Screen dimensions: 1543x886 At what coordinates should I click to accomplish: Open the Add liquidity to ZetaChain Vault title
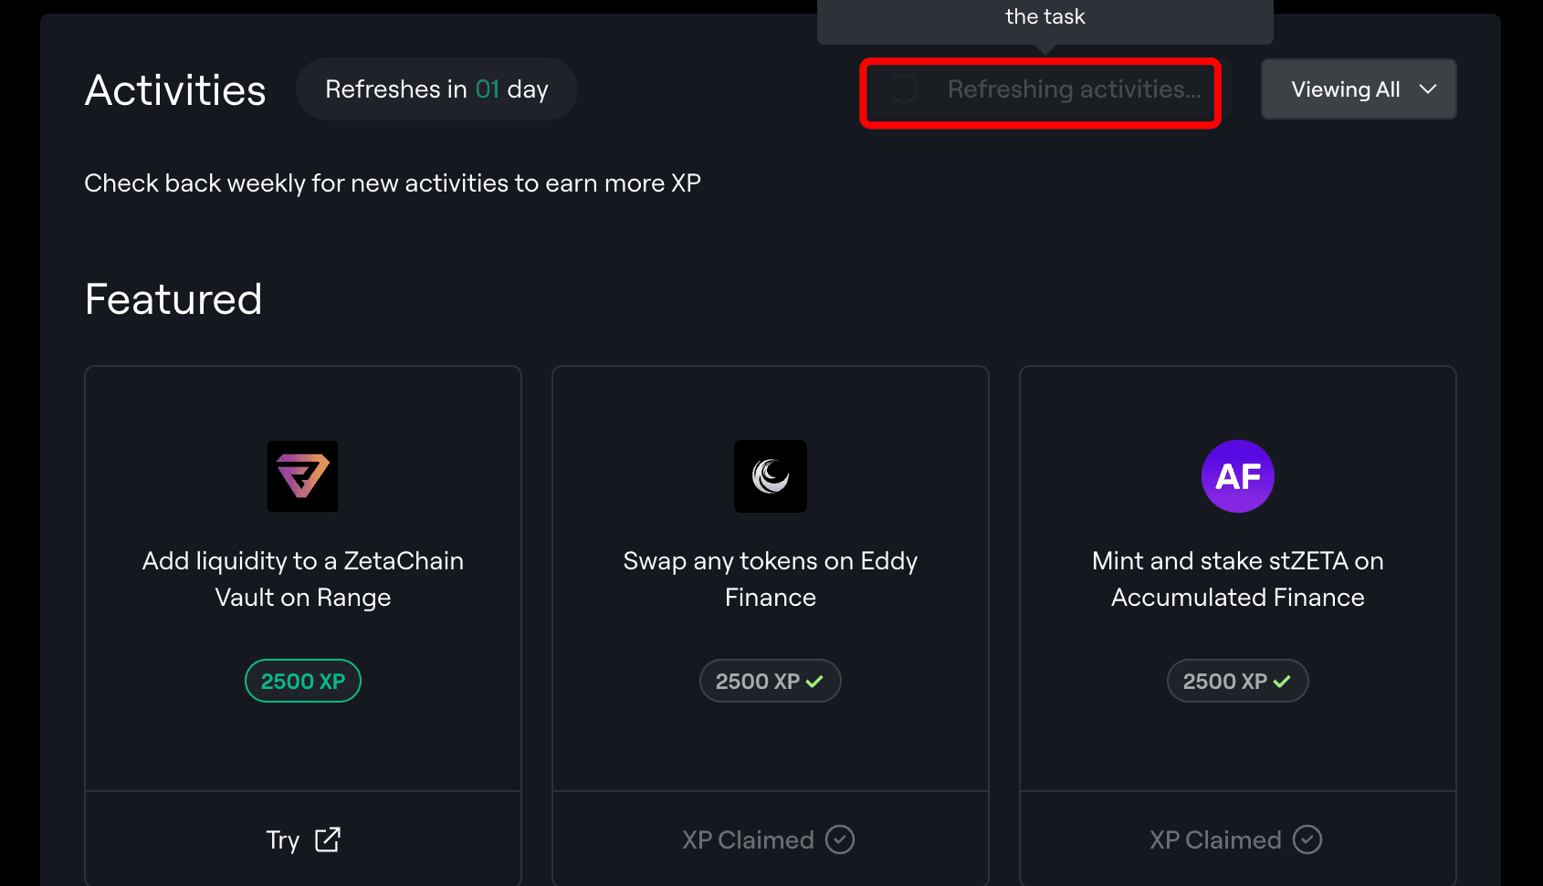click(x=303, y=579)
